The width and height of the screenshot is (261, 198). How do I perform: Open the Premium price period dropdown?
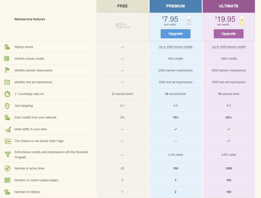[189, 20]
